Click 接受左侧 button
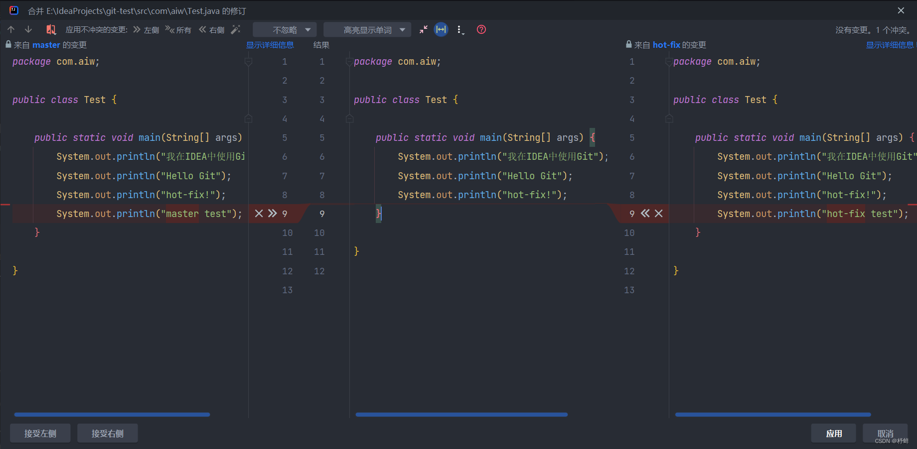 (40, 434)
